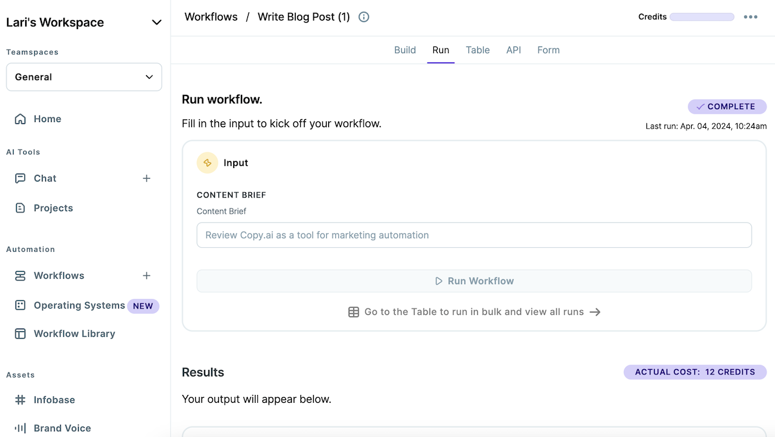This screenshot has height=437, width=775.
Task: Open the Table tab
Action: click(x=477, y=50)
